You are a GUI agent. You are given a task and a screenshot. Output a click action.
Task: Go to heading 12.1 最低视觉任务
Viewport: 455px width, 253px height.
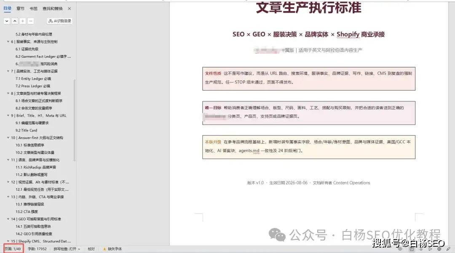pos(42,189)
